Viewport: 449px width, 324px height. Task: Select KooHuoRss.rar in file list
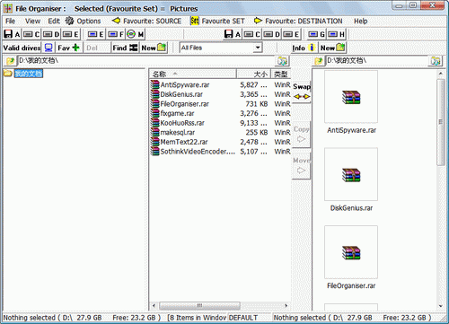(182, 123)
